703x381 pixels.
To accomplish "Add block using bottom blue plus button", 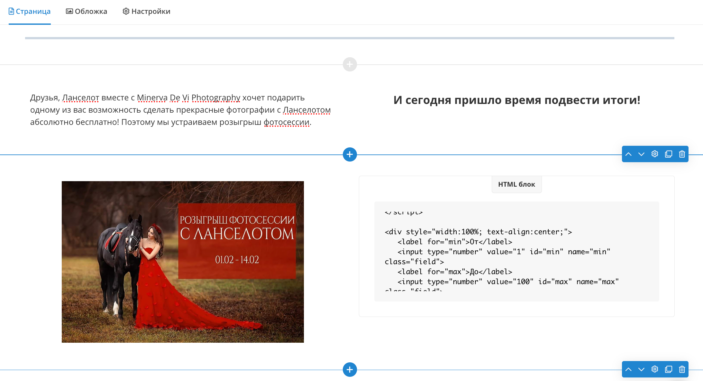I will tap(350, 369).
